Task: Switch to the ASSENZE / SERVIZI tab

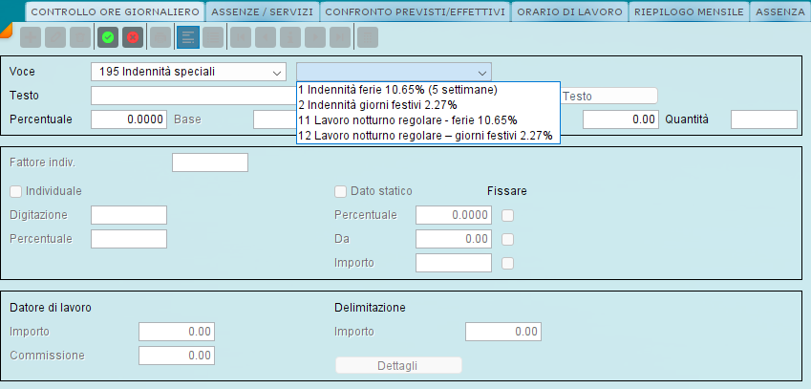Action: click(263, 11)
